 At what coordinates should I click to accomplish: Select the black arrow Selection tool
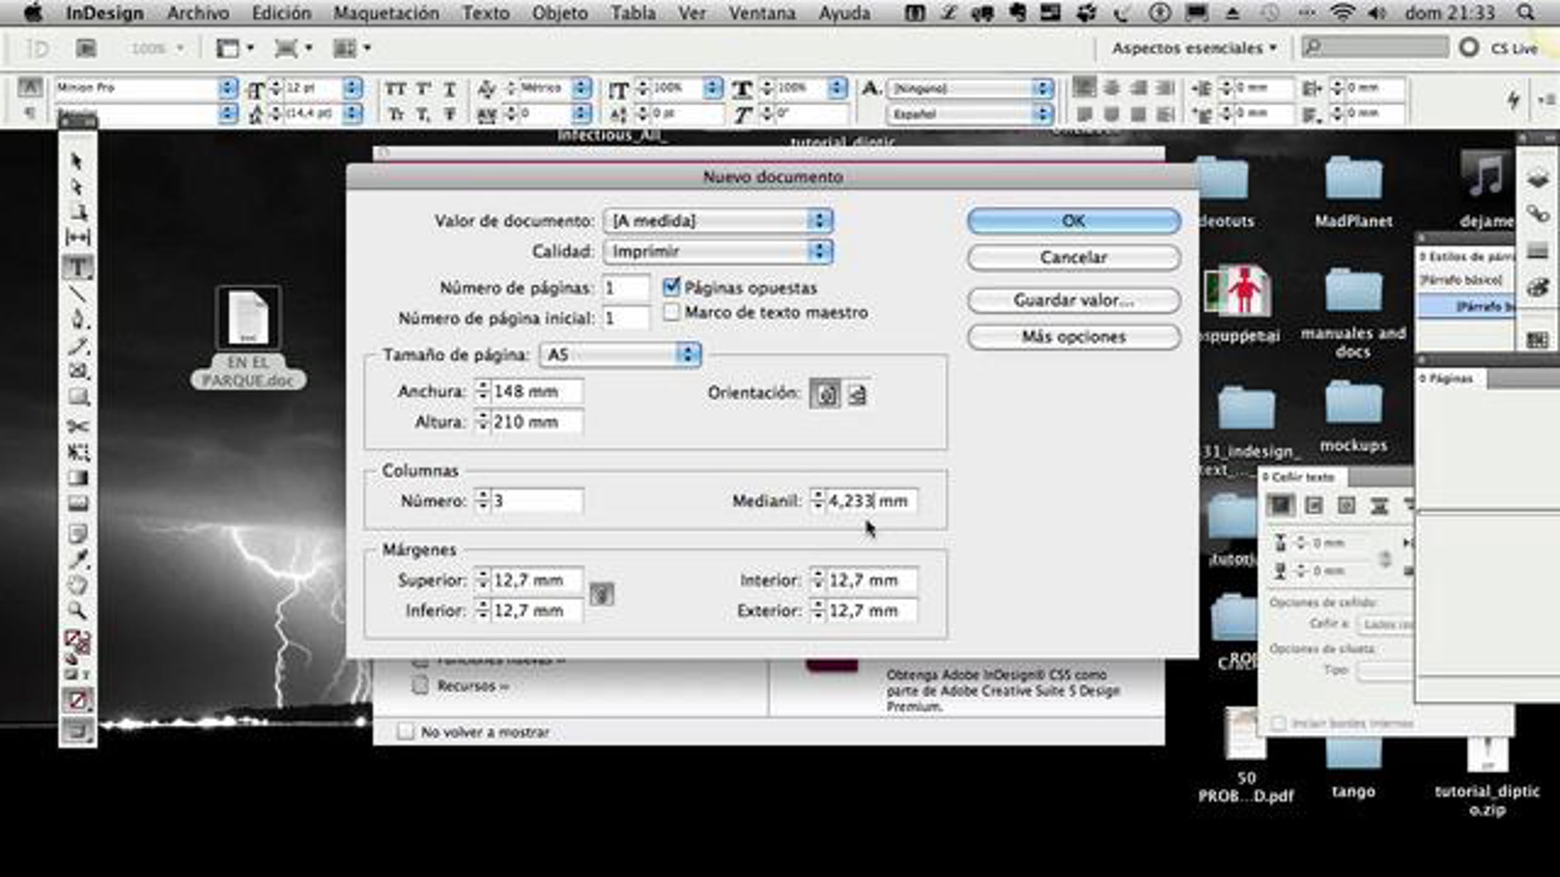pos(76,160)
